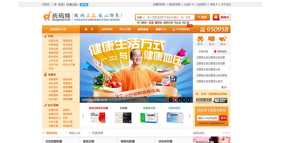Open the 购物车 shopping cart
Image resolution: width=281 pixels, height=143 pixels.
pos(221,17)
